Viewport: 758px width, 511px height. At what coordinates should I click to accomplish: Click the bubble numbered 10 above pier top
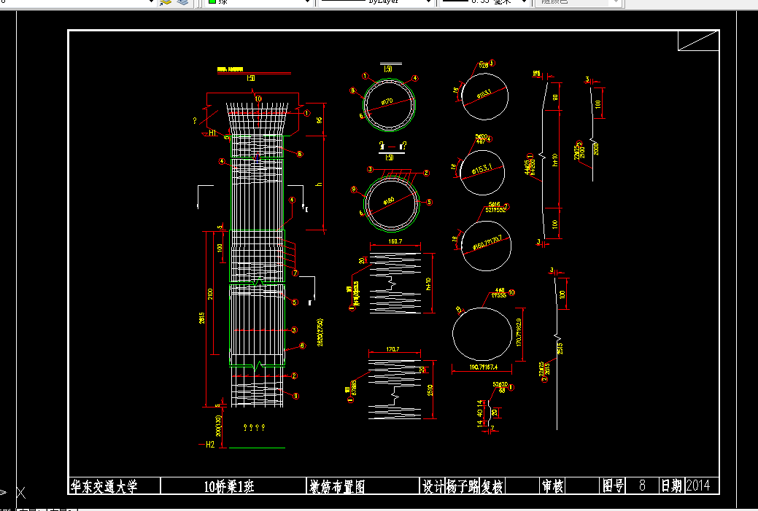pyautogui.click(x=258, y=99)
